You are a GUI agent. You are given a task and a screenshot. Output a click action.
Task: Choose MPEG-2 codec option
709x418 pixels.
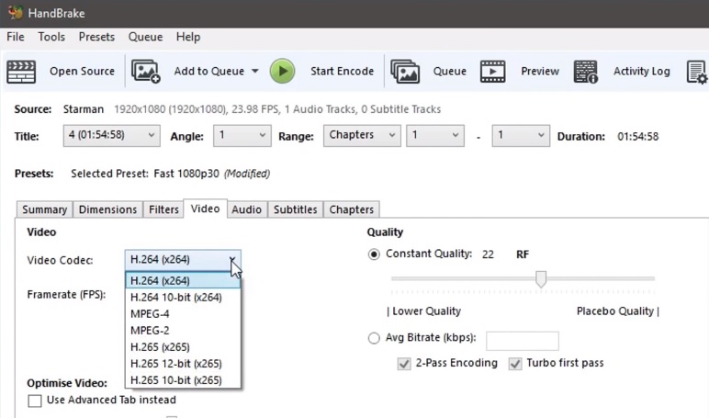(183, 331)
